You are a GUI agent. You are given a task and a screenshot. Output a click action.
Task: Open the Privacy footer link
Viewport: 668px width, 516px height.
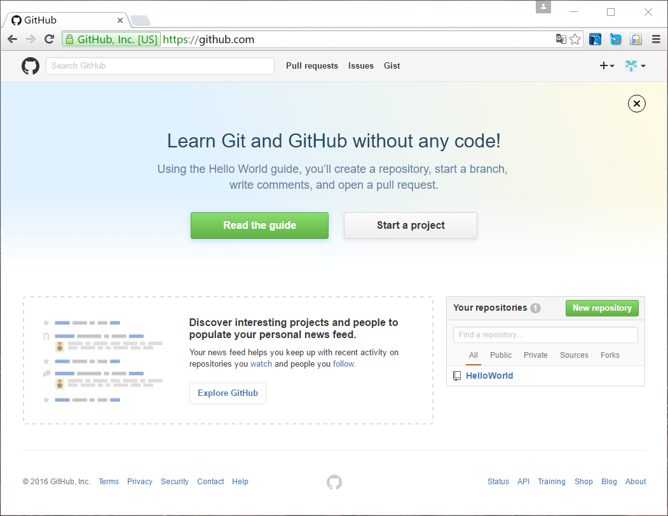[x=139, y=482]
